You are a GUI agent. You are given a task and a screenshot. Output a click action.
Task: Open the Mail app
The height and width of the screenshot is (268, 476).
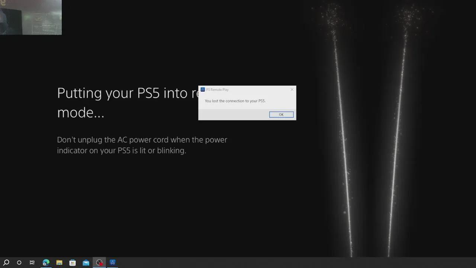86,263
